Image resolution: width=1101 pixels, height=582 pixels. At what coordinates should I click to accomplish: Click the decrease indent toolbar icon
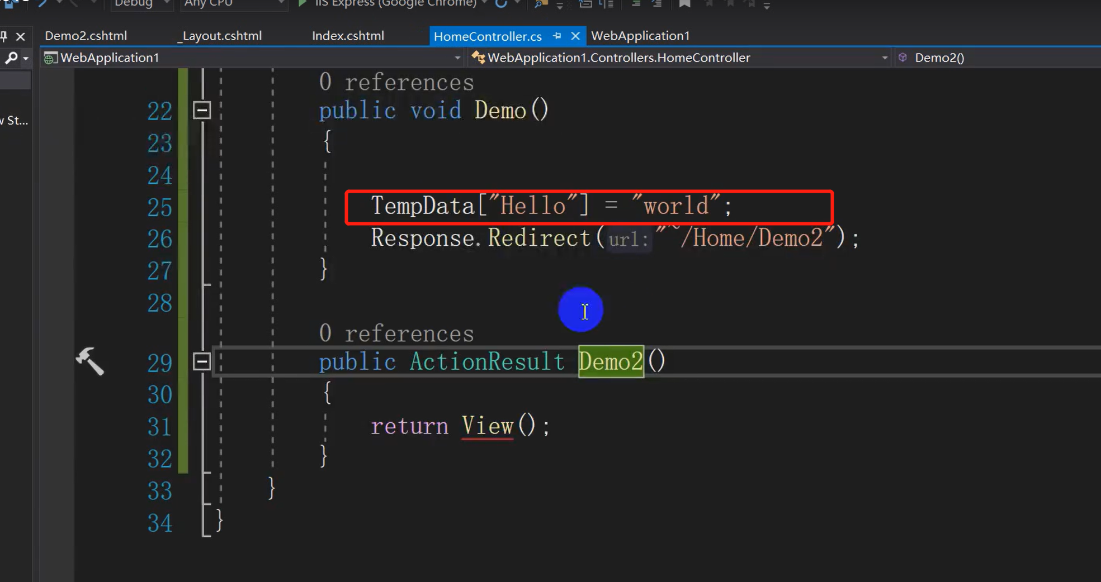pyautogui.click(x=636, y=4)
